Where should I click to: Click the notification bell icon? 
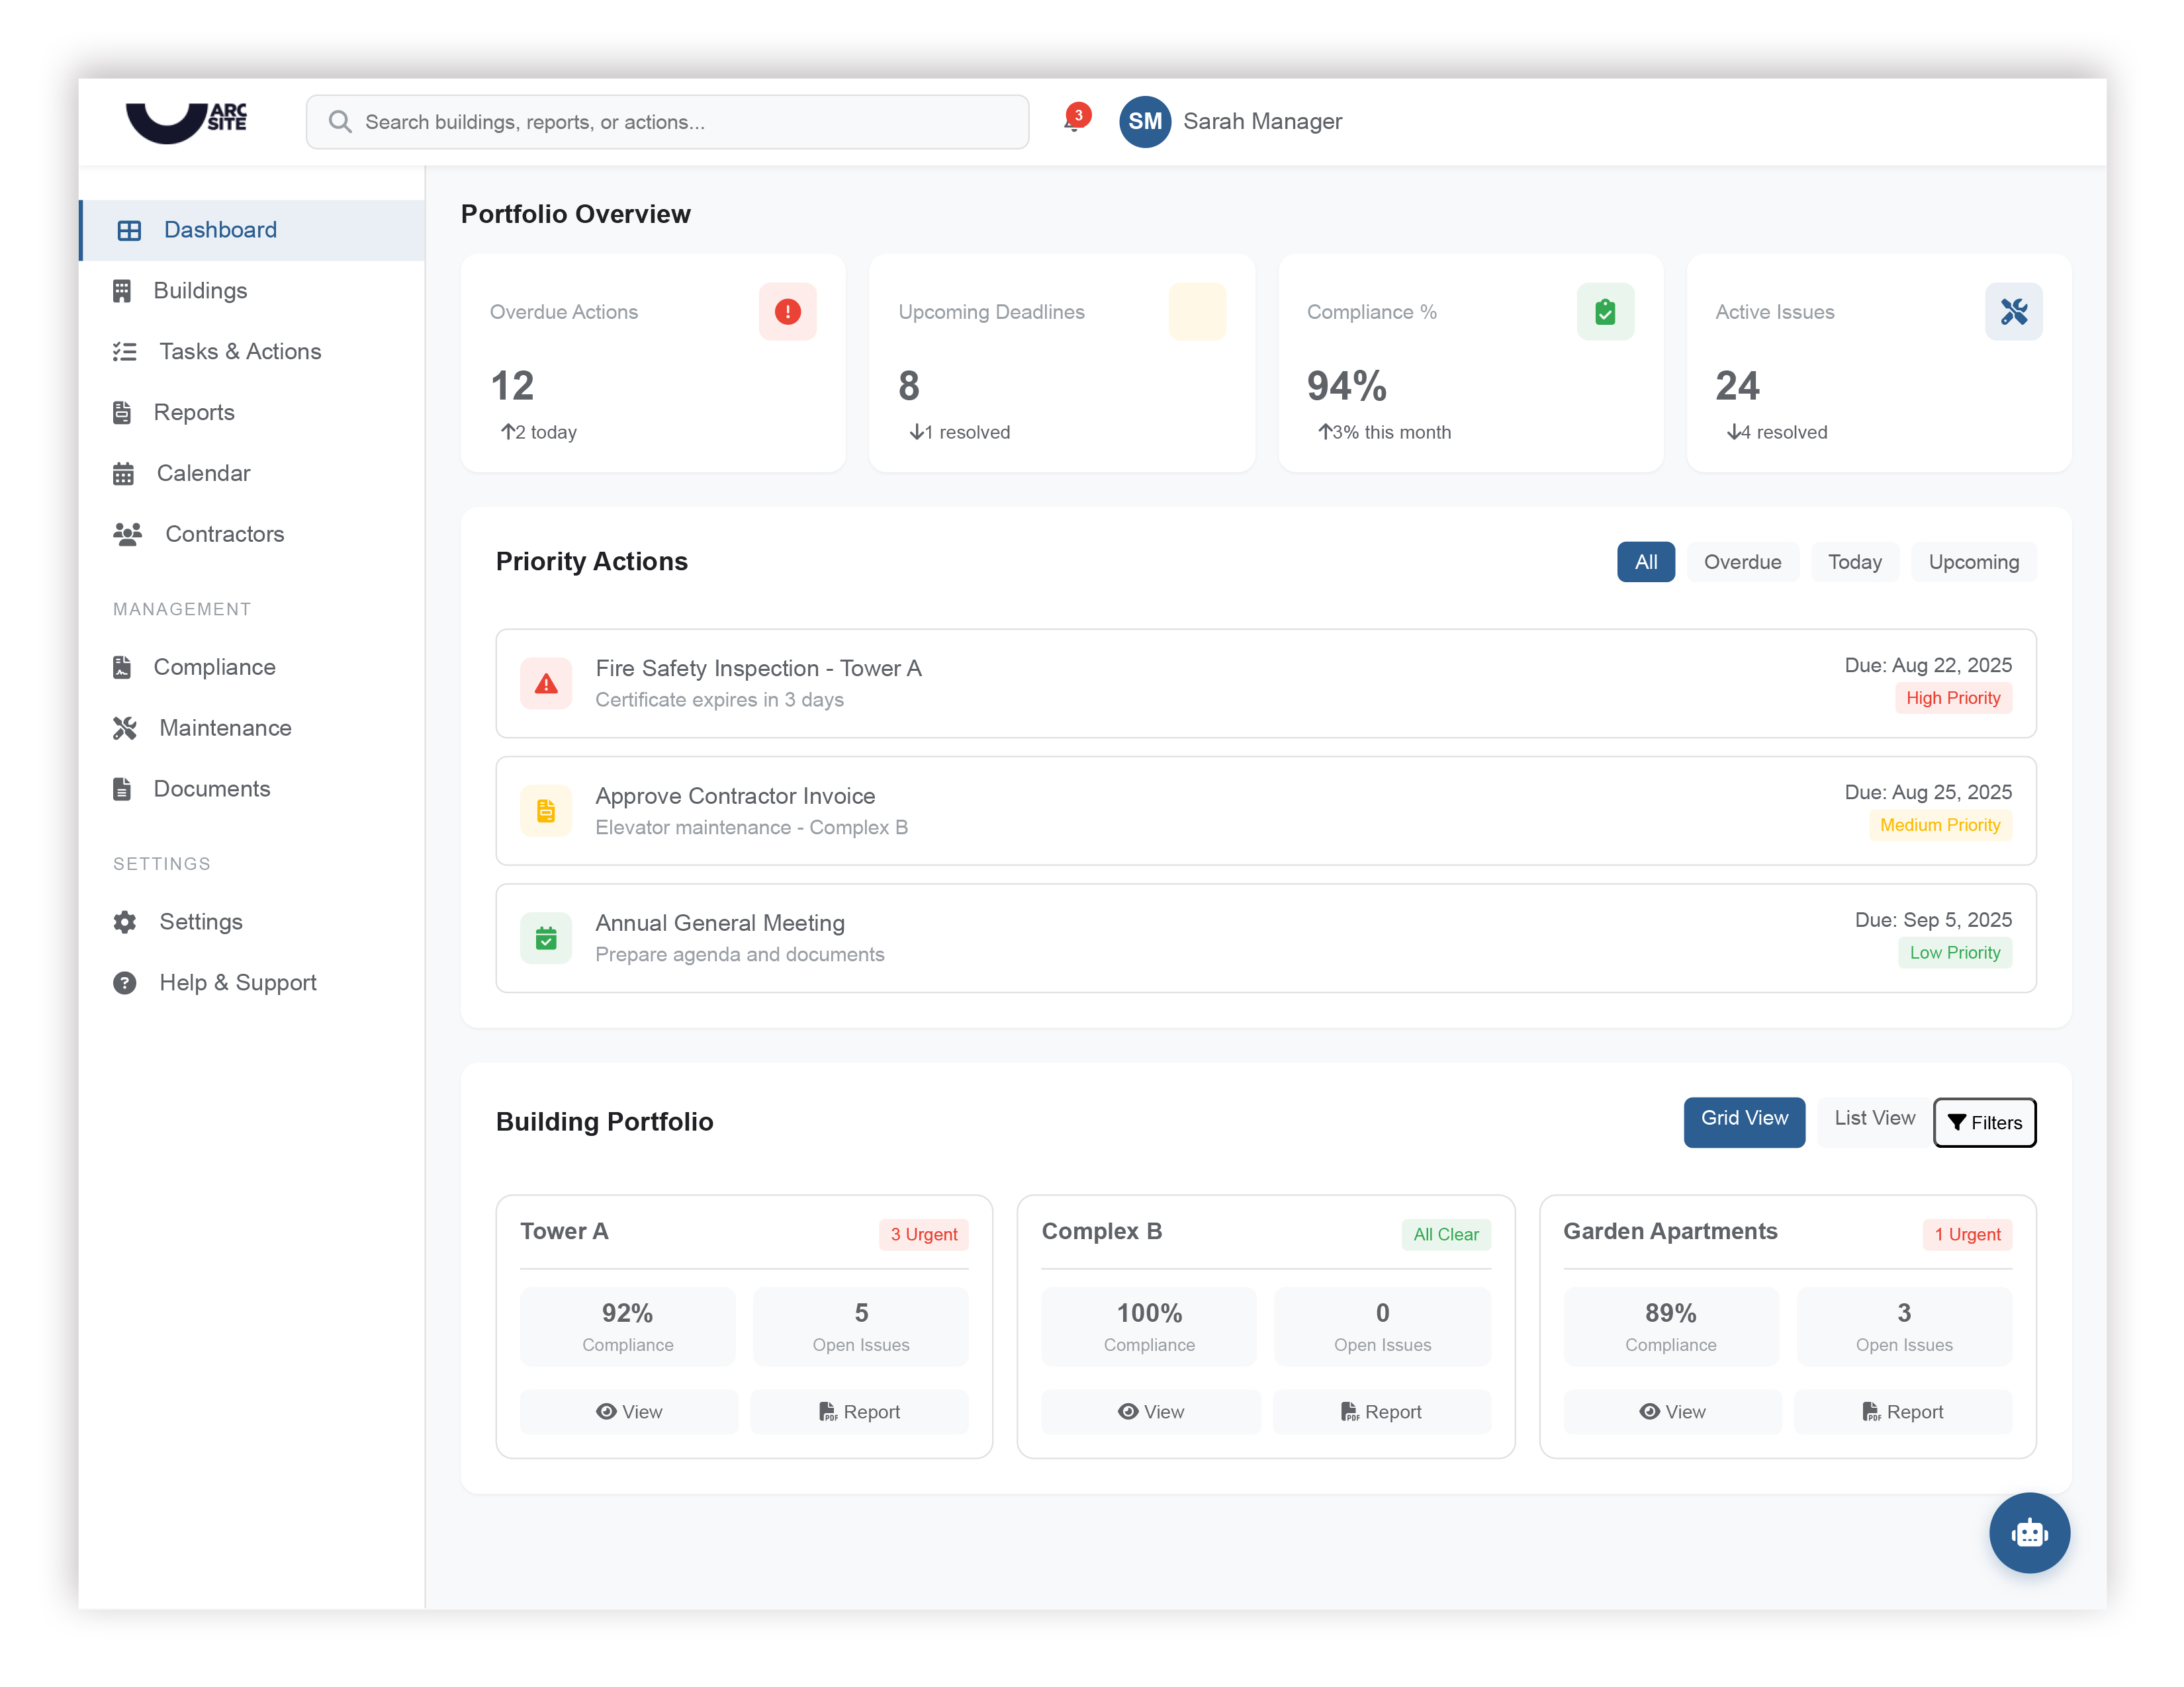(1073, 122)
